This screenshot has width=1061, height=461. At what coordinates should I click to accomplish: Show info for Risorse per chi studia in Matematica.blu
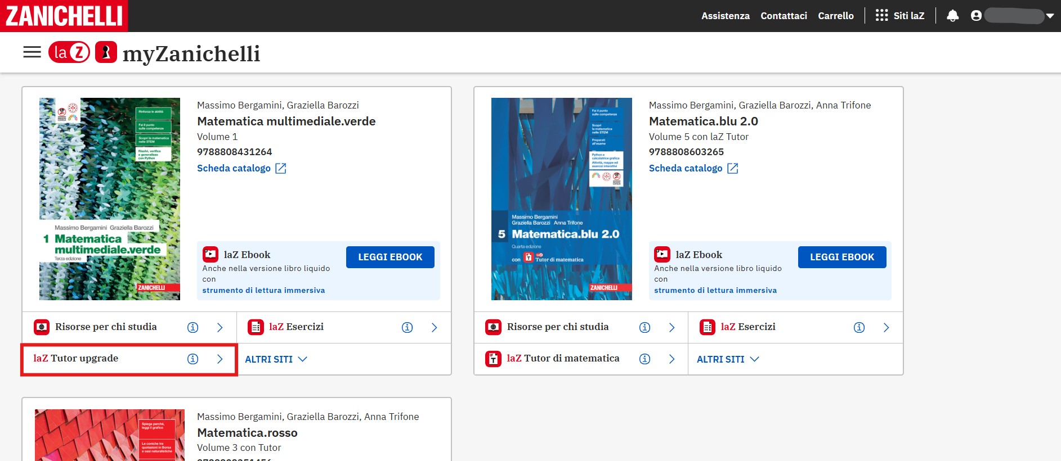(x=645, y=327)
